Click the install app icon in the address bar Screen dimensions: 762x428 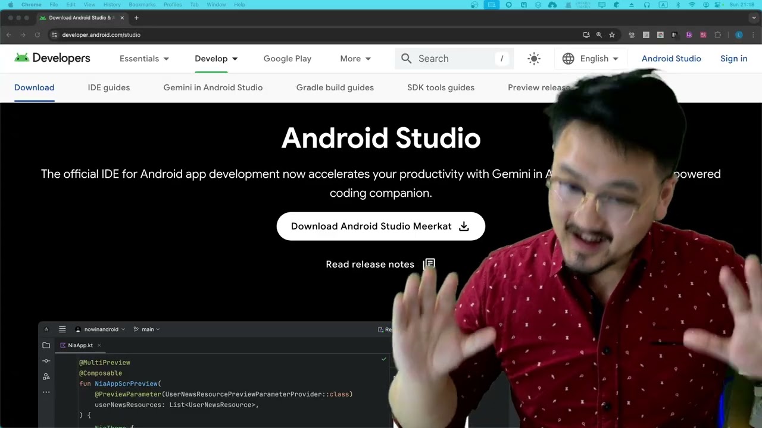pos(586,35)
